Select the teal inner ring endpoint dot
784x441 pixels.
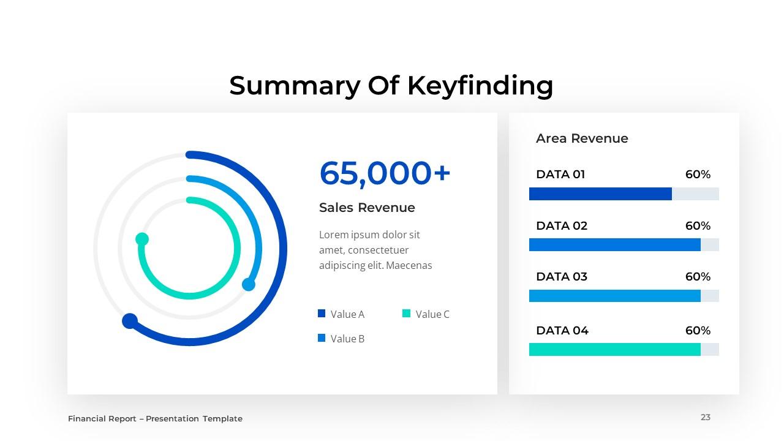[142, 239]
